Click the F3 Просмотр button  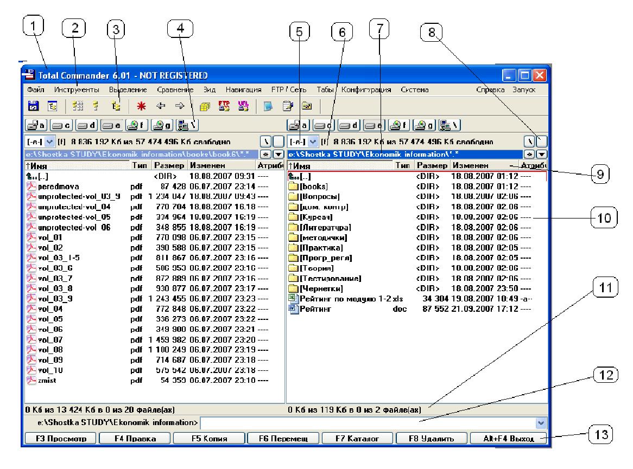(61, 438)
